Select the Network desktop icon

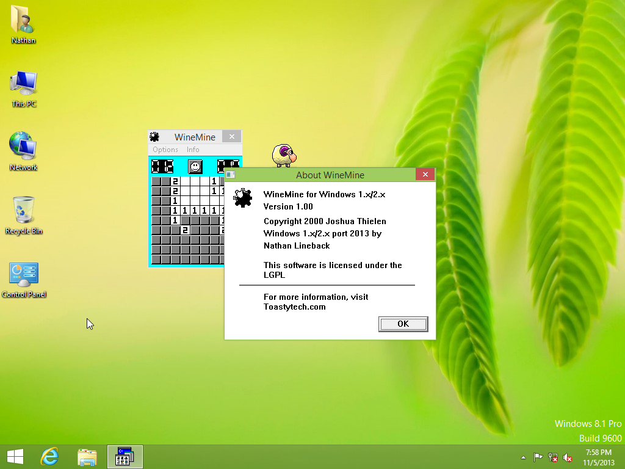(23, 151)
